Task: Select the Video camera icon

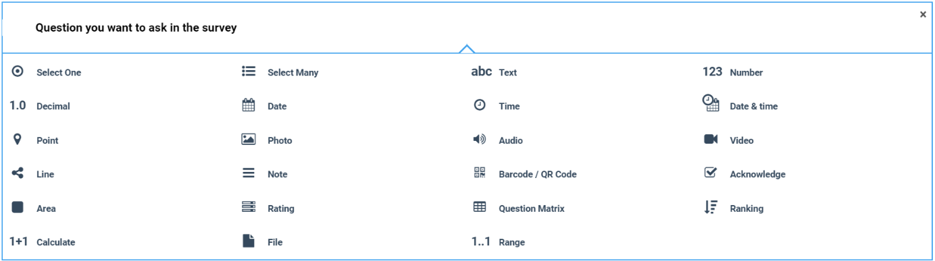Action: (711, 140)
